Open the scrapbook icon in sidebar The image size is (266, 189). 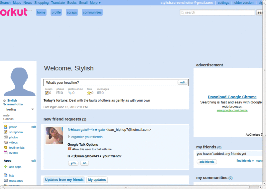(6, 132)
